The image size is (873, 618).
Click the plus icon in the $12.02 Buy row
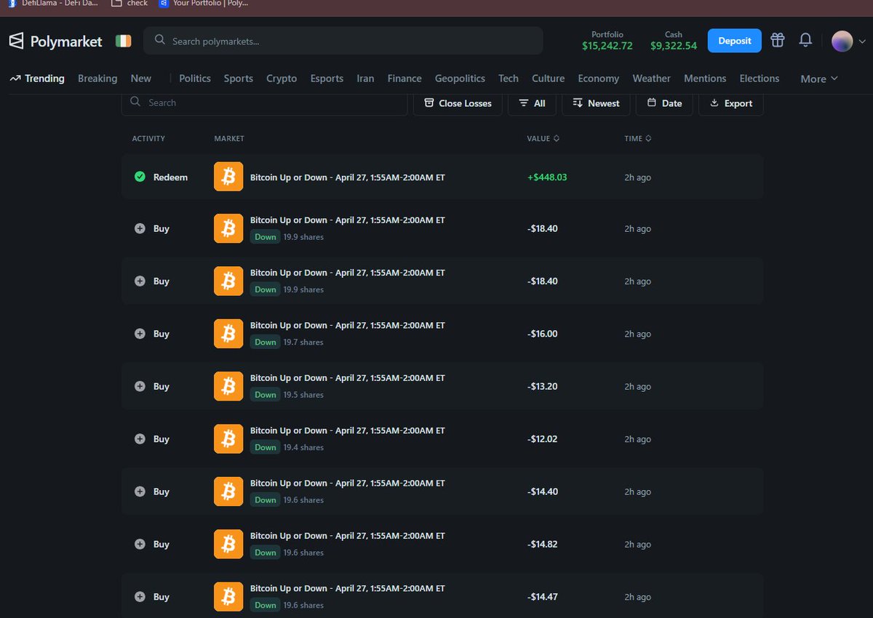click(140, 439)
